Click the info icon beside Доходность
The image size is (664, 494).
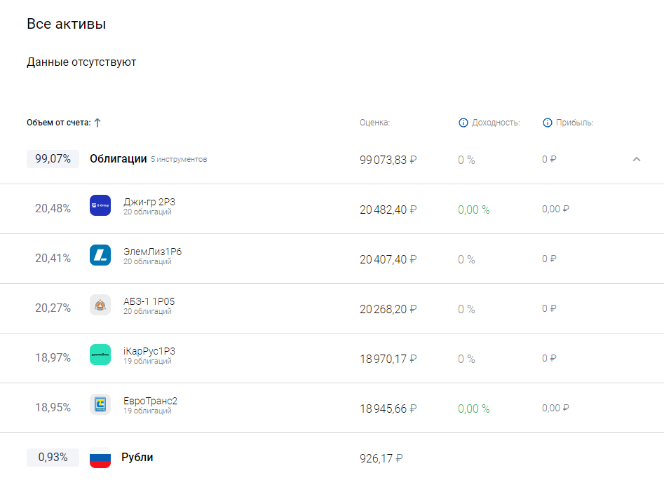click(463, 123)
